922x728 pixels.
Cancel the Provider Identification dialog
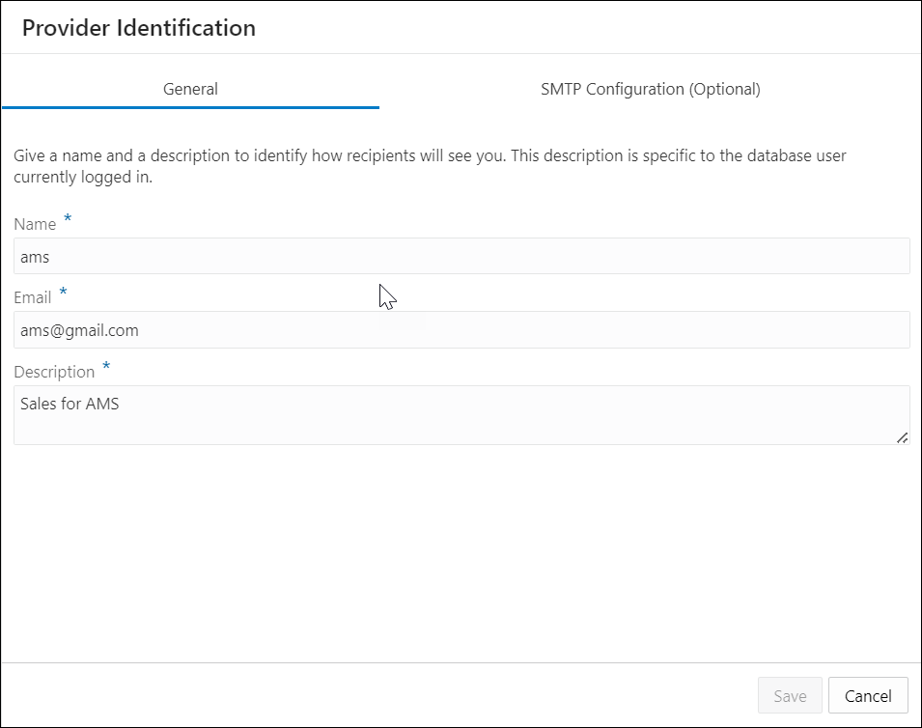pyautogui.click(x=867, y=696)
